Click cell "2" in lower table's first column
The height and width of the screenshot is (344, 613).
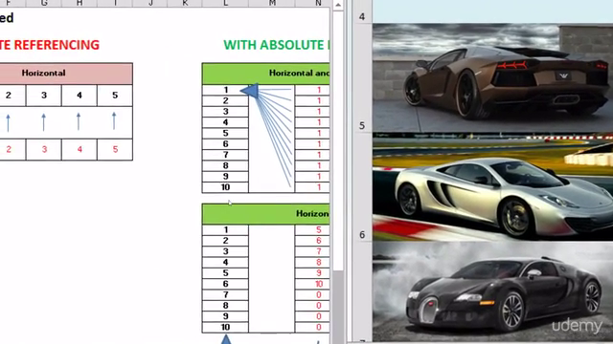pyautogui.click(x=226, y=241)
